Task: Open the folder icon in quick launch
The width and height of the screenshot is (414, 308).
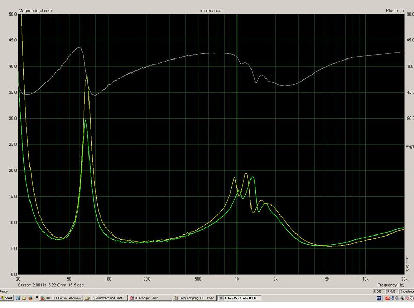Action: coord(24,298)
